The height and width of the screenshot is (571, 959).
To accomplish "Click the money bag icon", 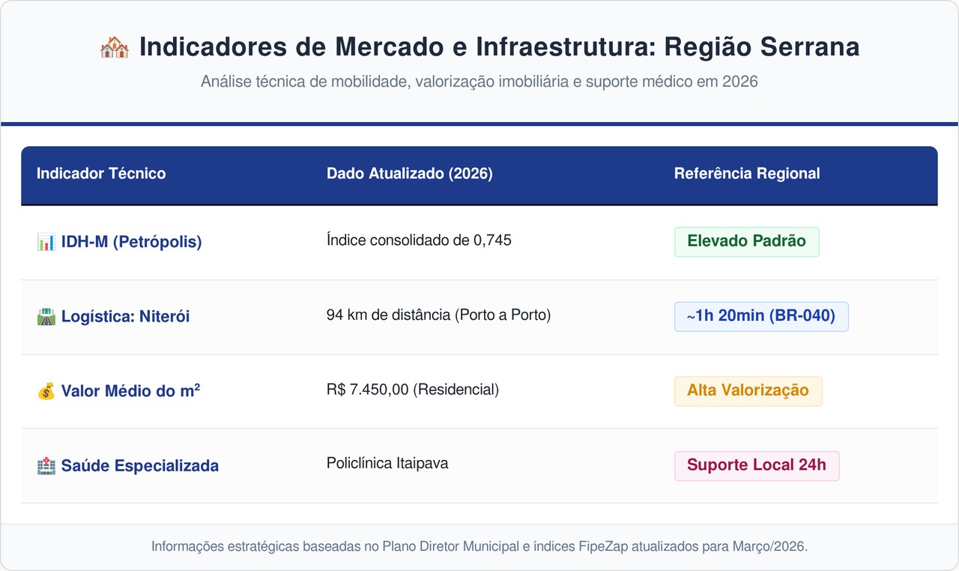I will [46, 391].
